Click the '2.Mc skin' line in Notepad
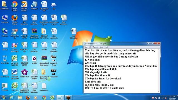The height and width of the screenshot is (100, 178). tap(90, 63)
